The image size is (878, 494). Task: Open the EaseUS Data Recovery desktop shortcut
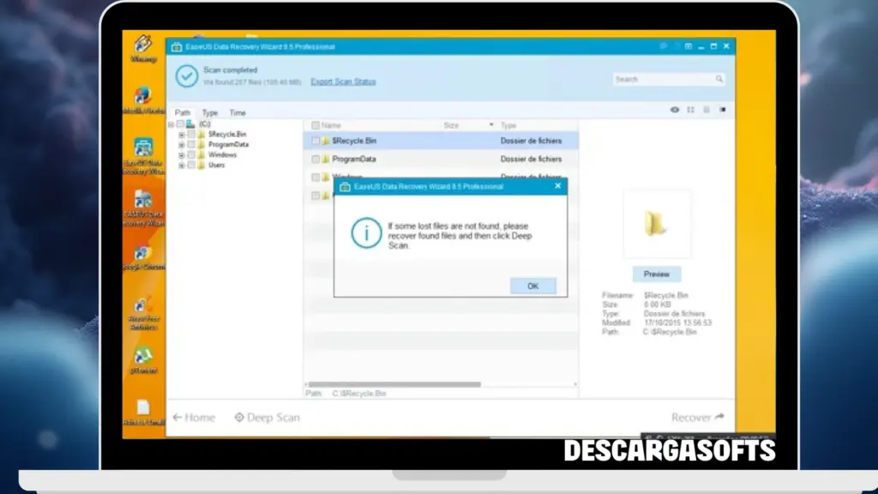(x=142, y=146)
